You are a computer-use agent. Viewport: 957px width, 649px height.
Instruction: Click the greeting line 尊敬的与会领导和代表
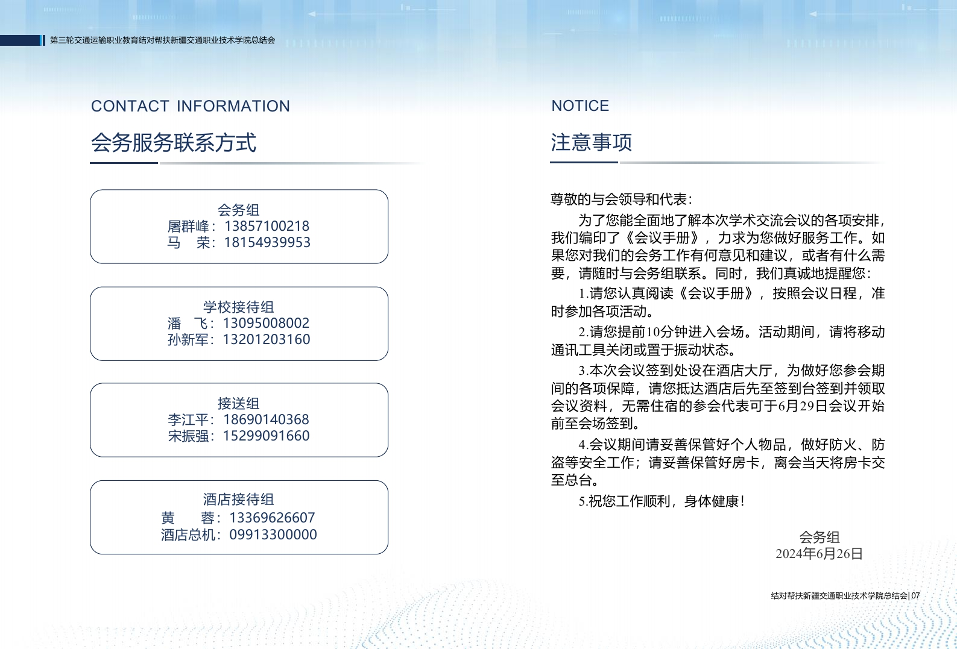click(622, 199)
